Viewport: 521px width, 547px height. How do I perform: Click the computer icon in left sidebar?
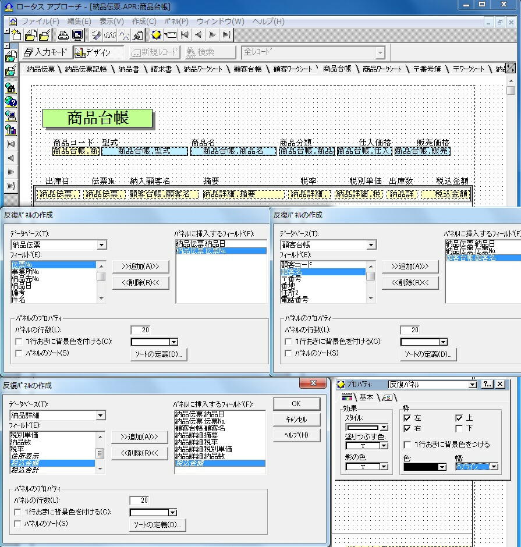(11, 116)
